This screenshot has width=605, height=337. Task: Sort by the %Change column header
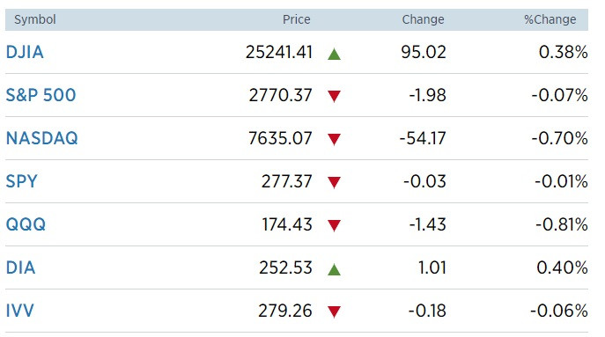tap(550, 19)
